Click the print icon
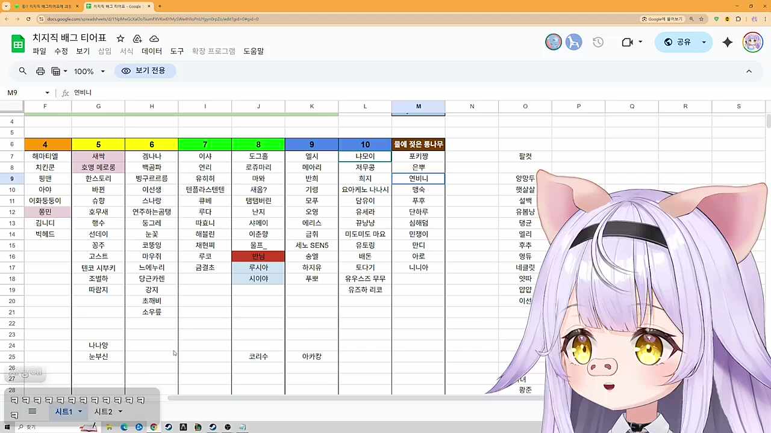The height and width of the screenshot is (433, 771). [40, 70]
